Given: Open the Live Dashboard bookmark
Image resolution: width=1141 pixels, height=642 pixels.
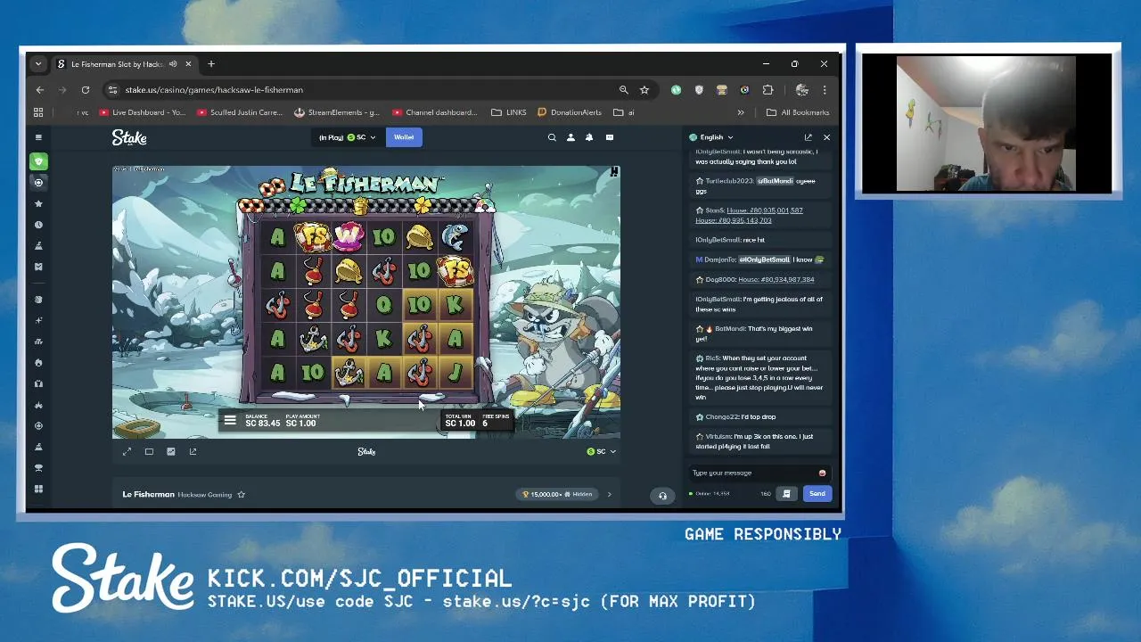Looking at the screenshot, I should click(x=144, y=112).
